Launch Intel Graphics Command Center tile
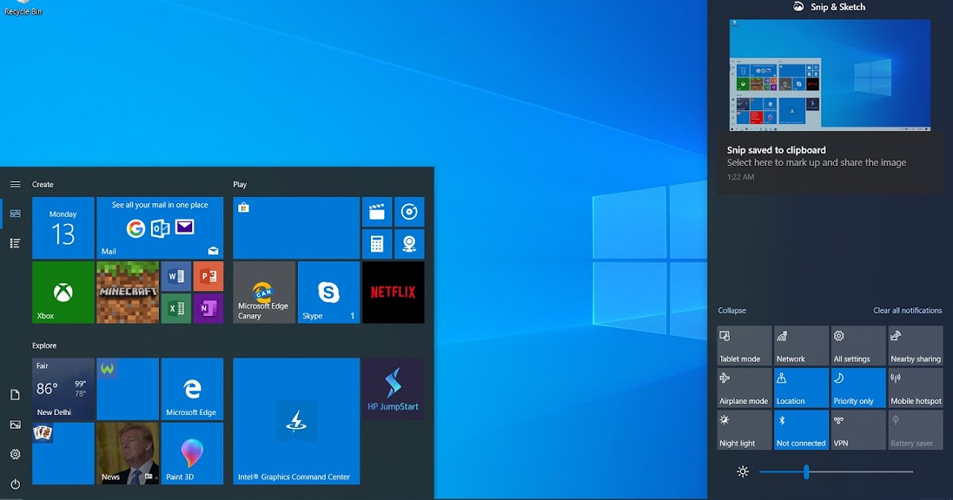This screenshot has height=500, width=953. click(296, 421)
